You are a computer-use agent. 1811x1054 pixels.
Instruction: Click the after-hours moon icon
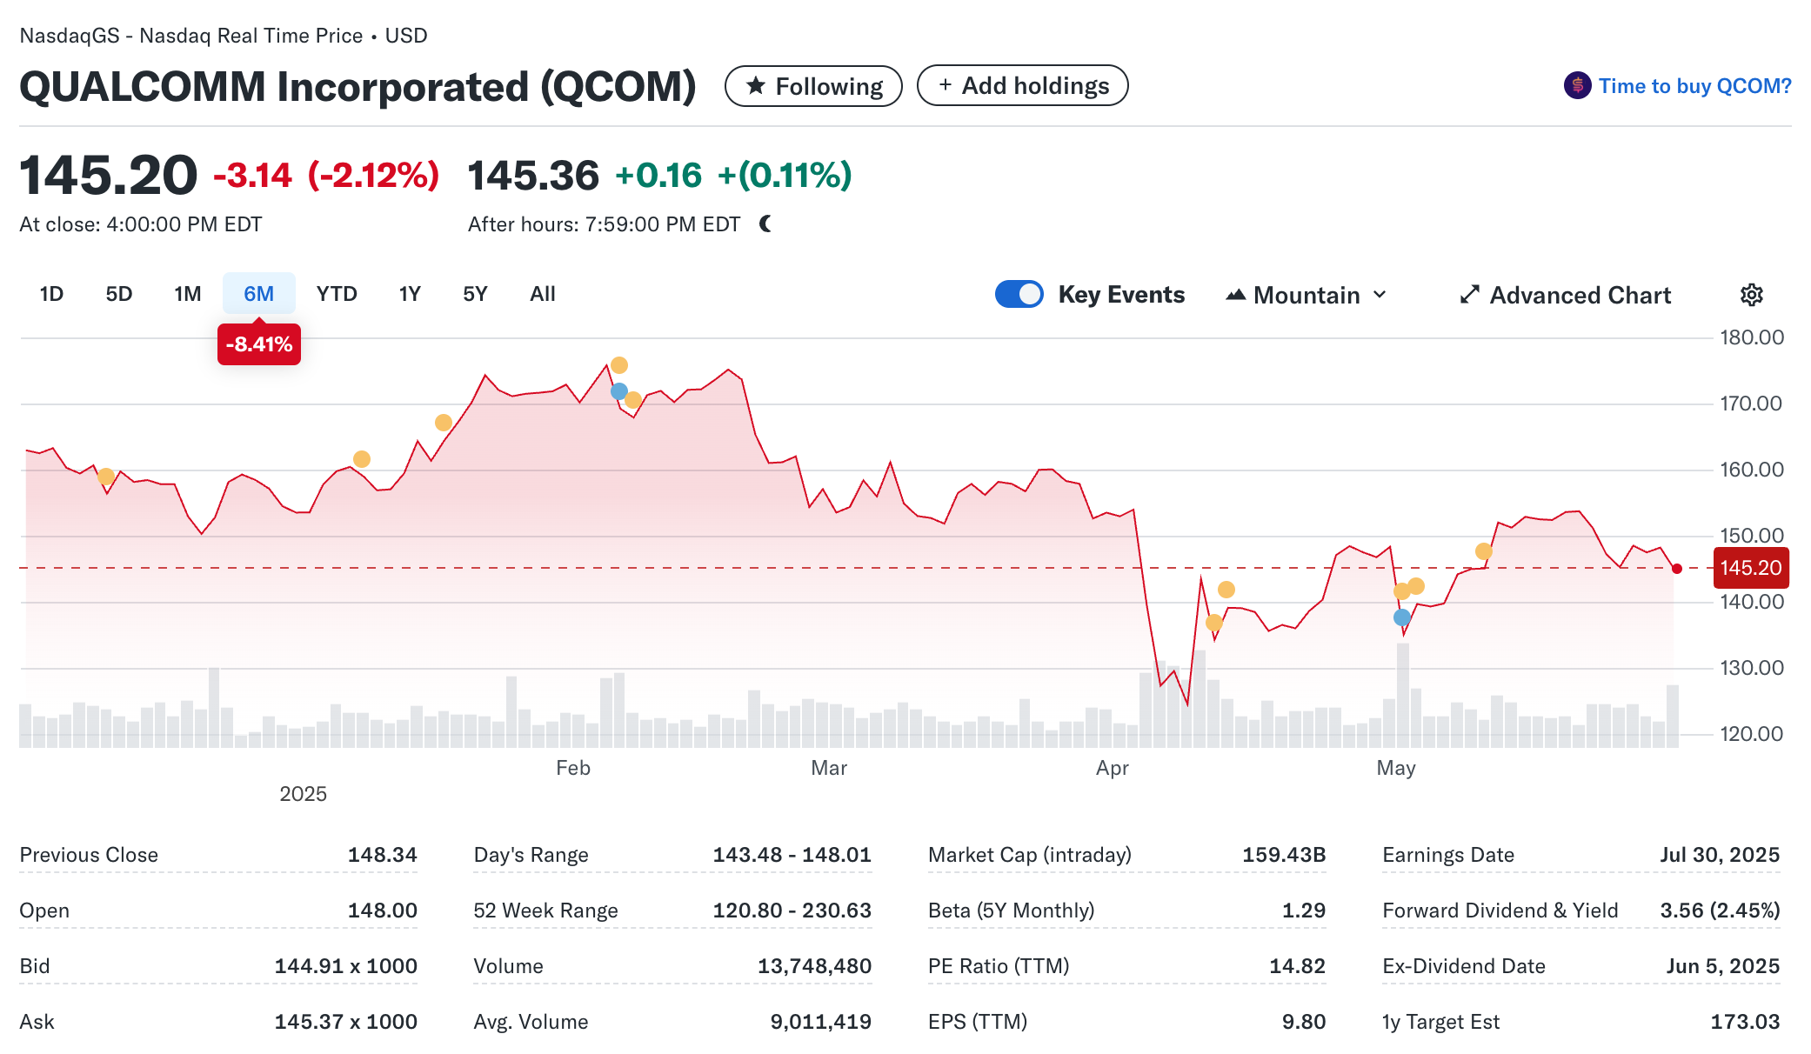[765, 224]
